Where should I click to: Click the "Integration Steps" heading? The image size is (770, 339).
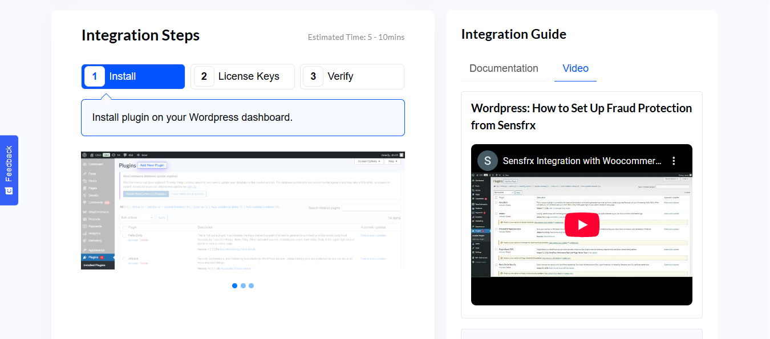point(140,35)
